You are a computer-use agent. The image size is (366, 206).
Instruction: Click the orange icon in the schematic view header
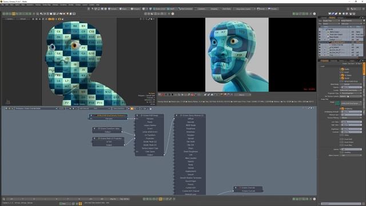(132, 108)
